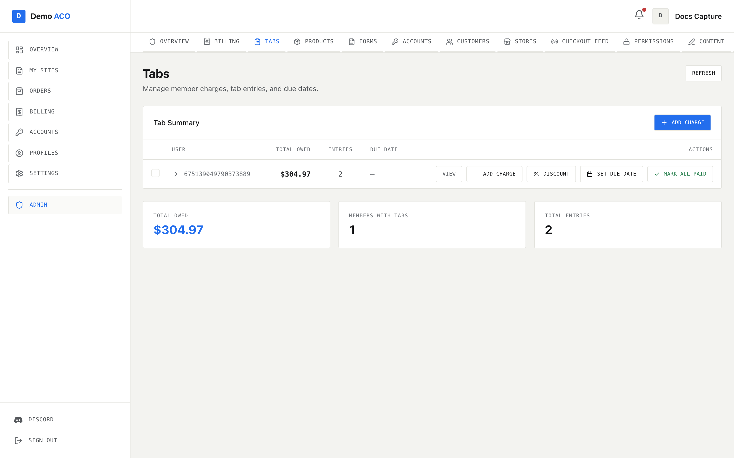Image resolution: width=734 pixels, height=458 pixels.
Task: Click the Demo ACO logo badge
Action: [x=19, y=16]
